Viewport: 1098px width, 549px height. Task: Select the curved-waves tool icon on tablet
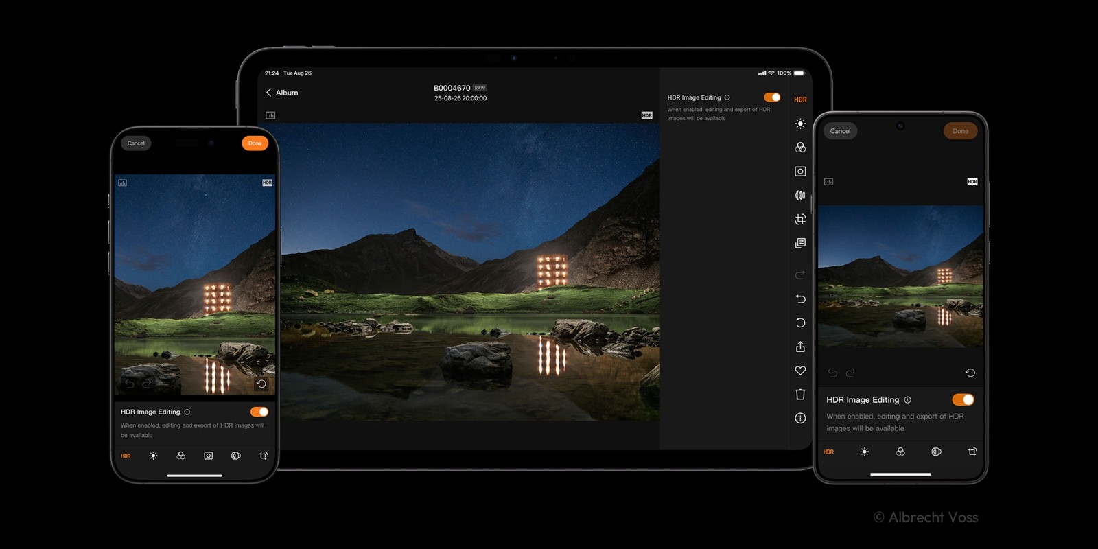(x=800, y=196)
